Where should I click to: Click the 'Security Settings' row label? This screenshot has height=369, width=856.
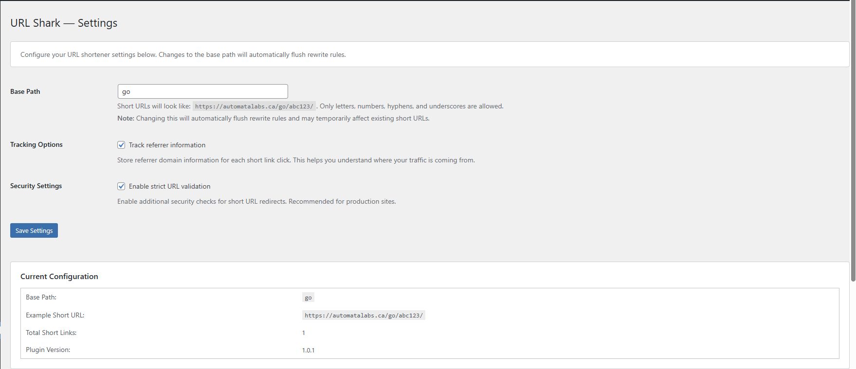click(x=36, y=186)
